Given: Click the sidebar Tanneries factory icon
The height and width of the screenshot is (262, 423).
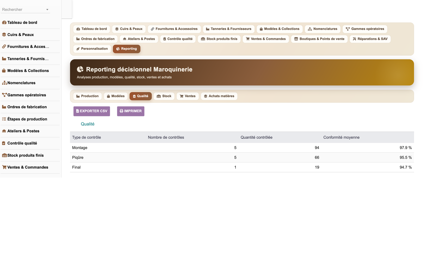Looking at the screenshot, I should coord(4,59).
